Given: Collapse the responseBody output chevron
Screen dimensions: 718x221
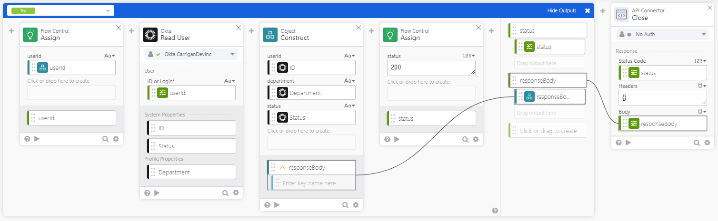Looking at the screenshot, I should pos(282,167).
